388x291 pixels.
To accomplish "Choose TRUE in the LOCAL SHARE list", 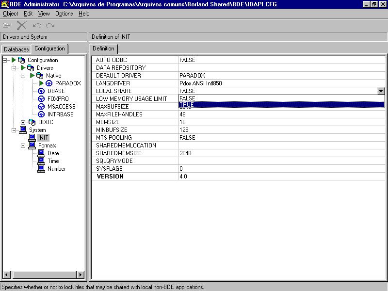I will [x=281, y=105].
